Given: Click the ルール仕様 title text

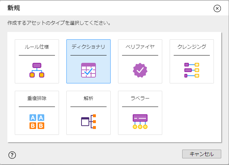Looking at the screenshot, I should (37, 47).
